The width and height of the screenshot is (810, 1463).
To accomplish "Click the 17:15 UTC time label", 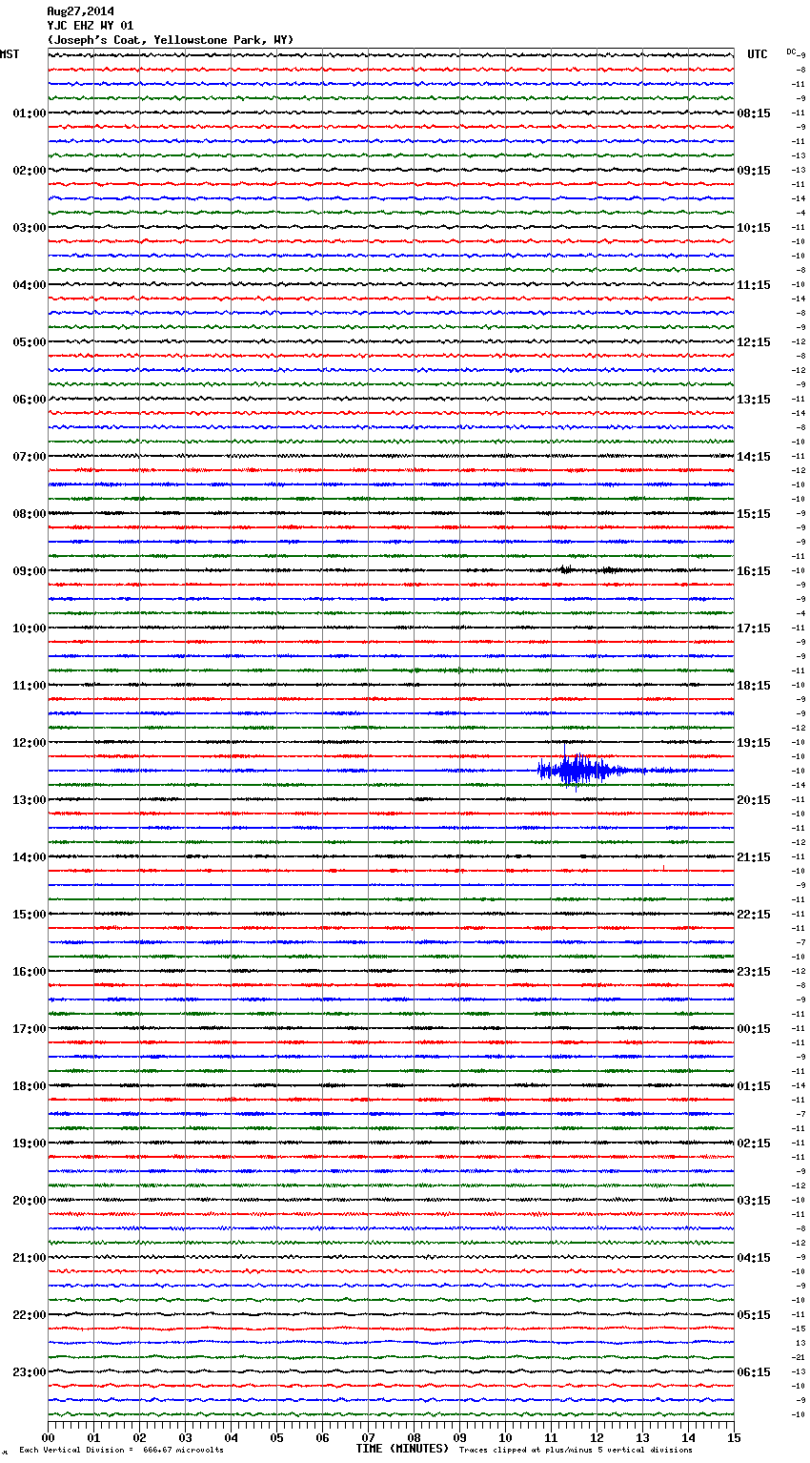I will (x=754, y=628).
